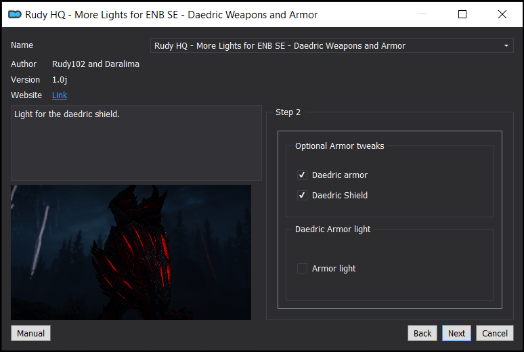Click the Manual button
Image resolution: width=524 pixels, height=352 pixels.
(30, 333)
